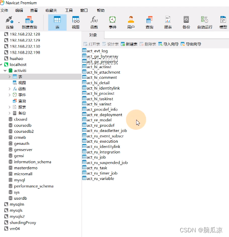This screenshot has height=237, width=229.
Task: Select the shardingProxy connection
Action: pos(20,222)
